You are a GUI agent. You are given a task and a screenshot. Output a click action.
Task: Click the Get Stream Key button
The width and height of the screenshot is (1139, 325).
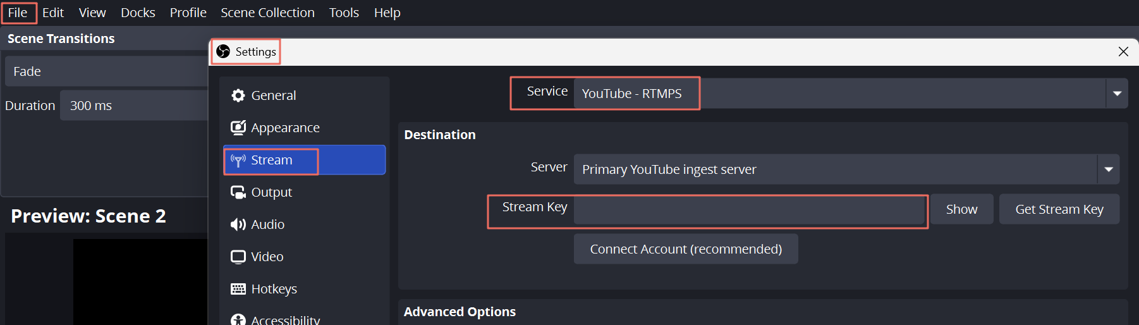(x=1059, y=209)
